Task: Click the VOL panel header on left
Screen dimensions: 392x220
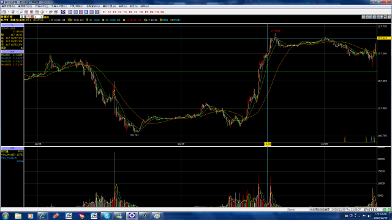Action: coord(12,148)
